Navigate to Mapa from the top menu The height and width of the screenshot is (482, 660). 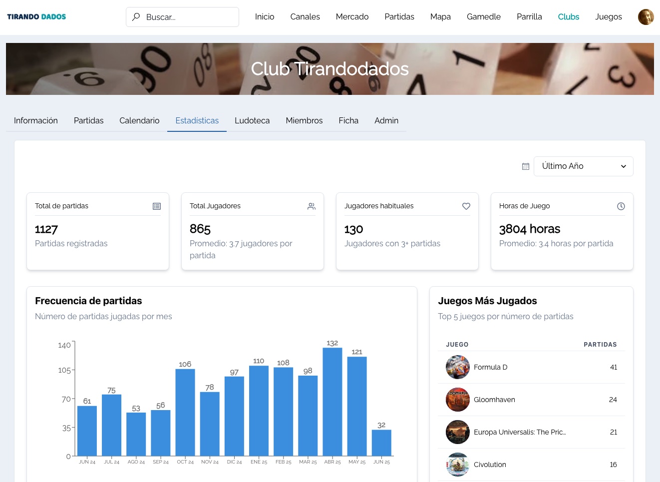click(x=440, y=16)
